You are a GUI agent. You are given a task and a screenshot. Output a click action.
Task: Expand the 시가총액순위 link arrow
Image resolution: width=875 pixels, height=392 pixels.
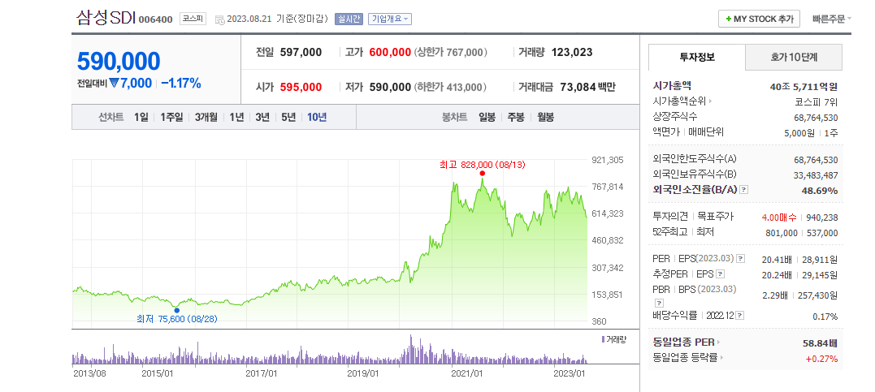tap(711, 101)
